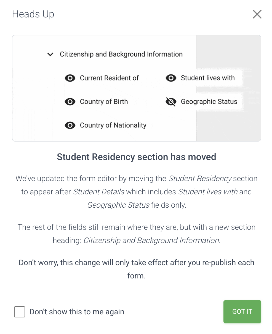Click the Student lives with label
Screen dimensions: 272x334
pyautogui.click(x=208, y=78)
